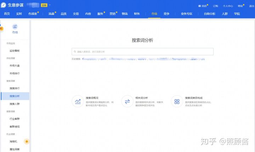255x152 pixels.
Task: Open 行业客群 in the sidebar
Action: [x=15, y=119]
